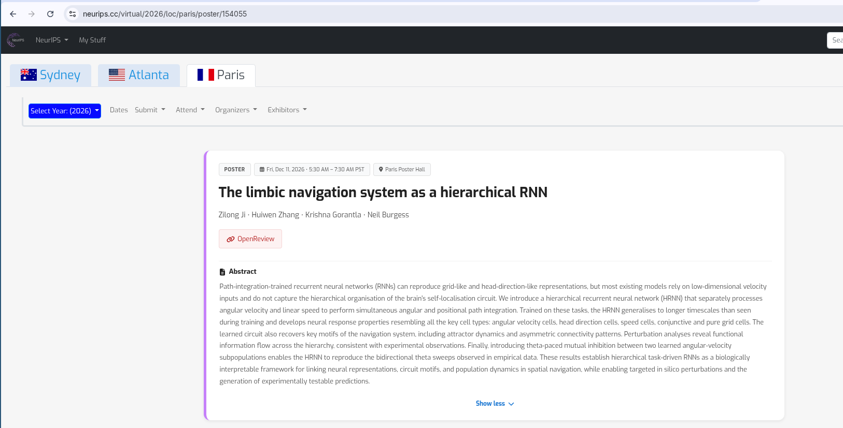Click author name Krishna Gorantla
Screen dimensions: 843x428
333,215
